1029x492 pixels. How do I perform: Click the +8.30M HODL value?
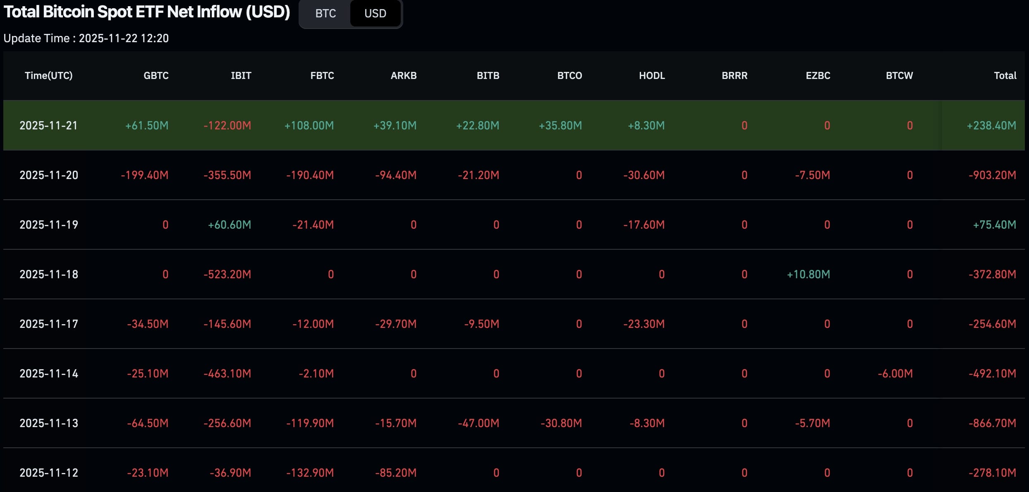click(x=646, y=126)
